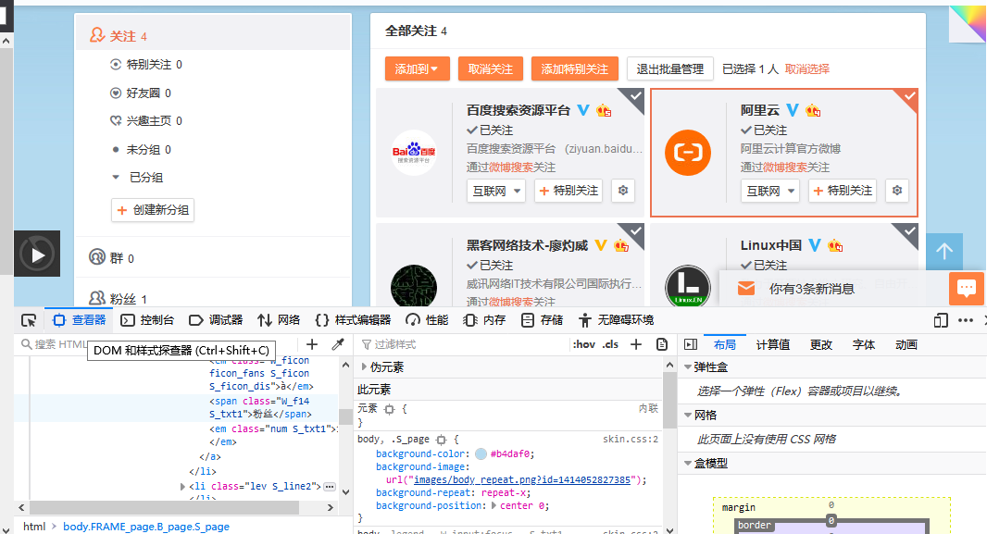The height and width of the screenshot is (534, 987).
Task: Toggle selection checkmark on Linux中国 card
Action: 909,231
